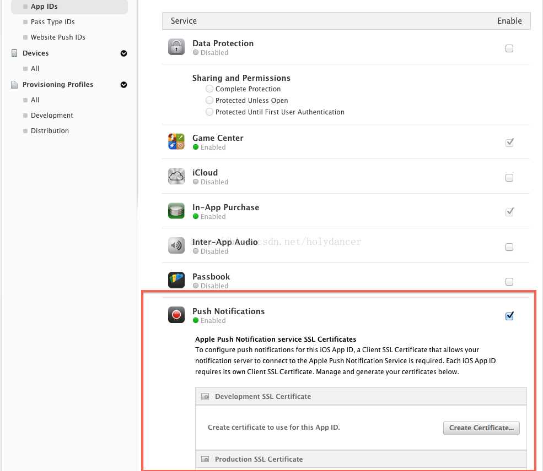Image resolution: width=543 pixels, height=471 pixels.
Task: Toggle the In-App Purchase checkbox
Action: [509, 212]
